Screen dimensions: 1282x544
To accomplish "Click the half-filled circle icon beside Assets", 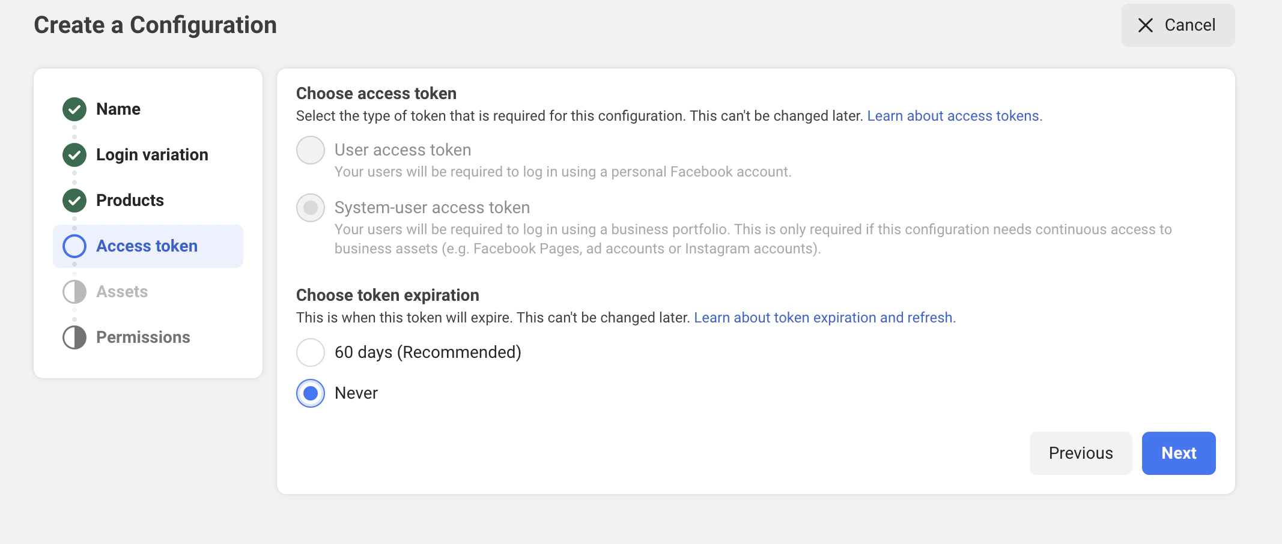I will click(74, 292).
